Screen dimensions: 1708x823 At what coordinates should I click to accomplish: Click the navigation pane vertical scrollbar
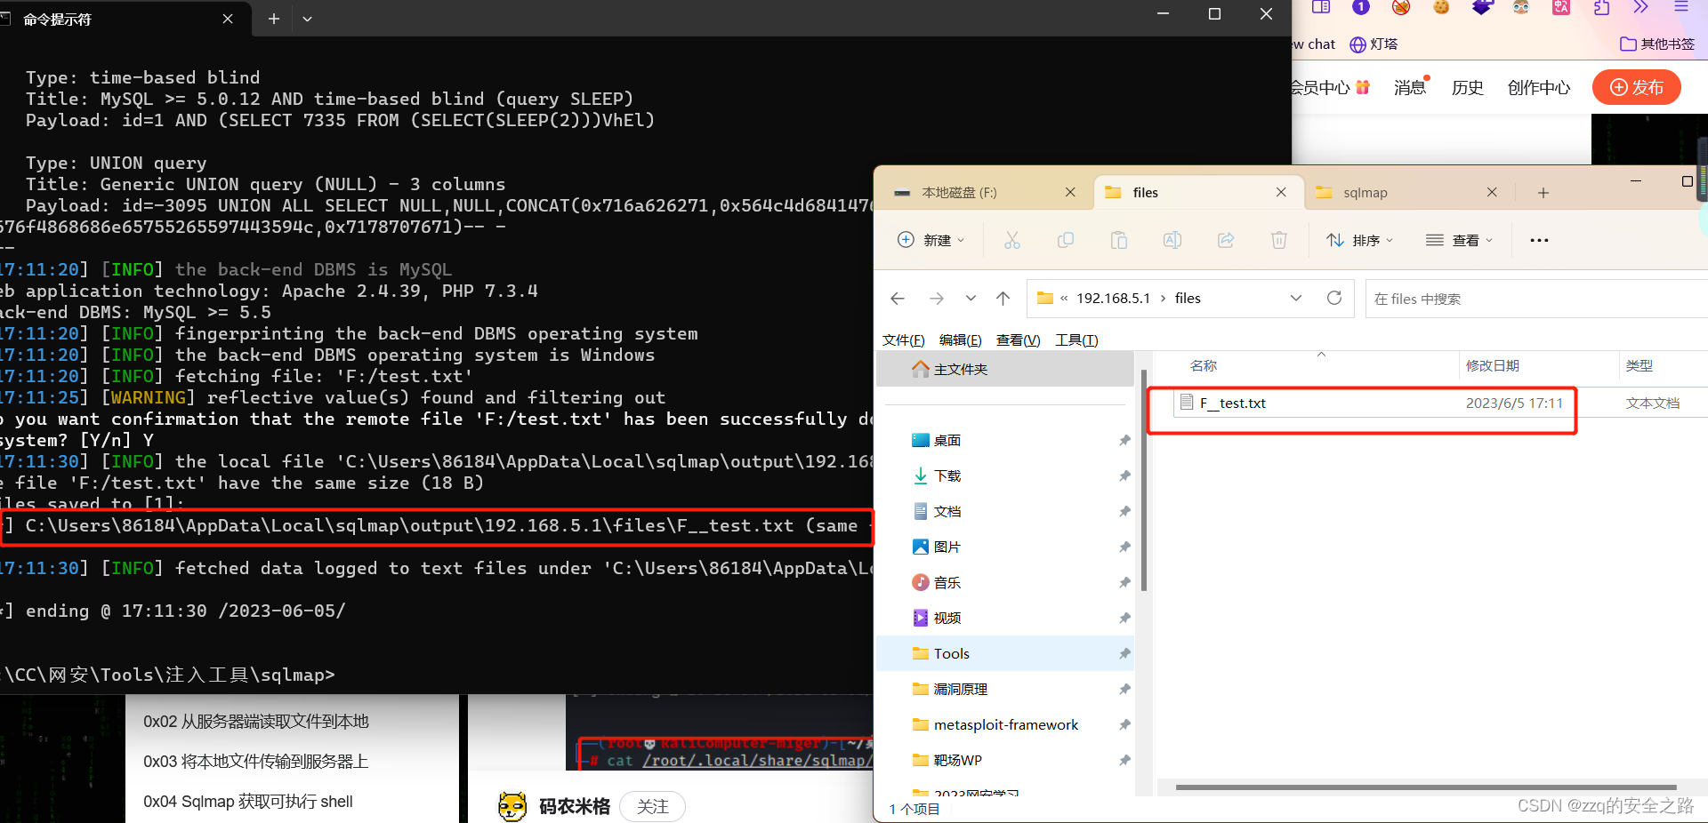tap(1144, 480)
